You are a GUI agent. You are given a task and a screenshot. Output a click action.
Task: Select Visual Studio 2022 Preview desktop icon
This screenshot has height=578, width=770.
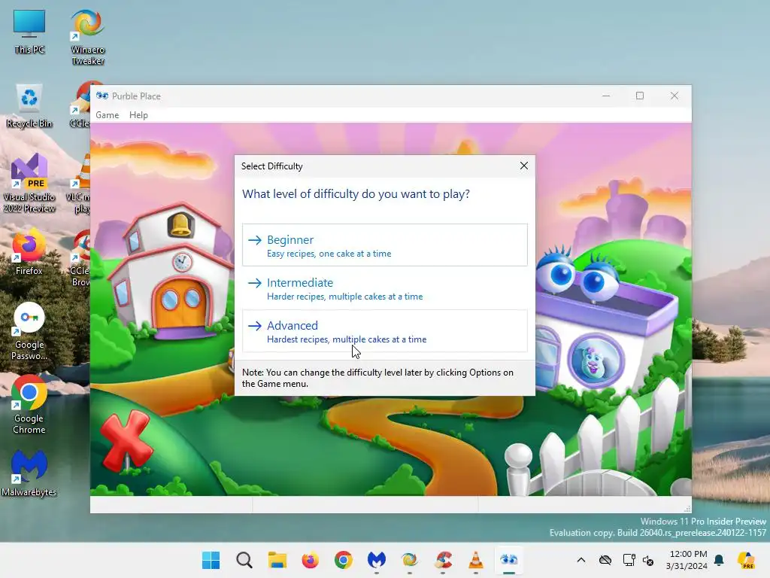29,184
